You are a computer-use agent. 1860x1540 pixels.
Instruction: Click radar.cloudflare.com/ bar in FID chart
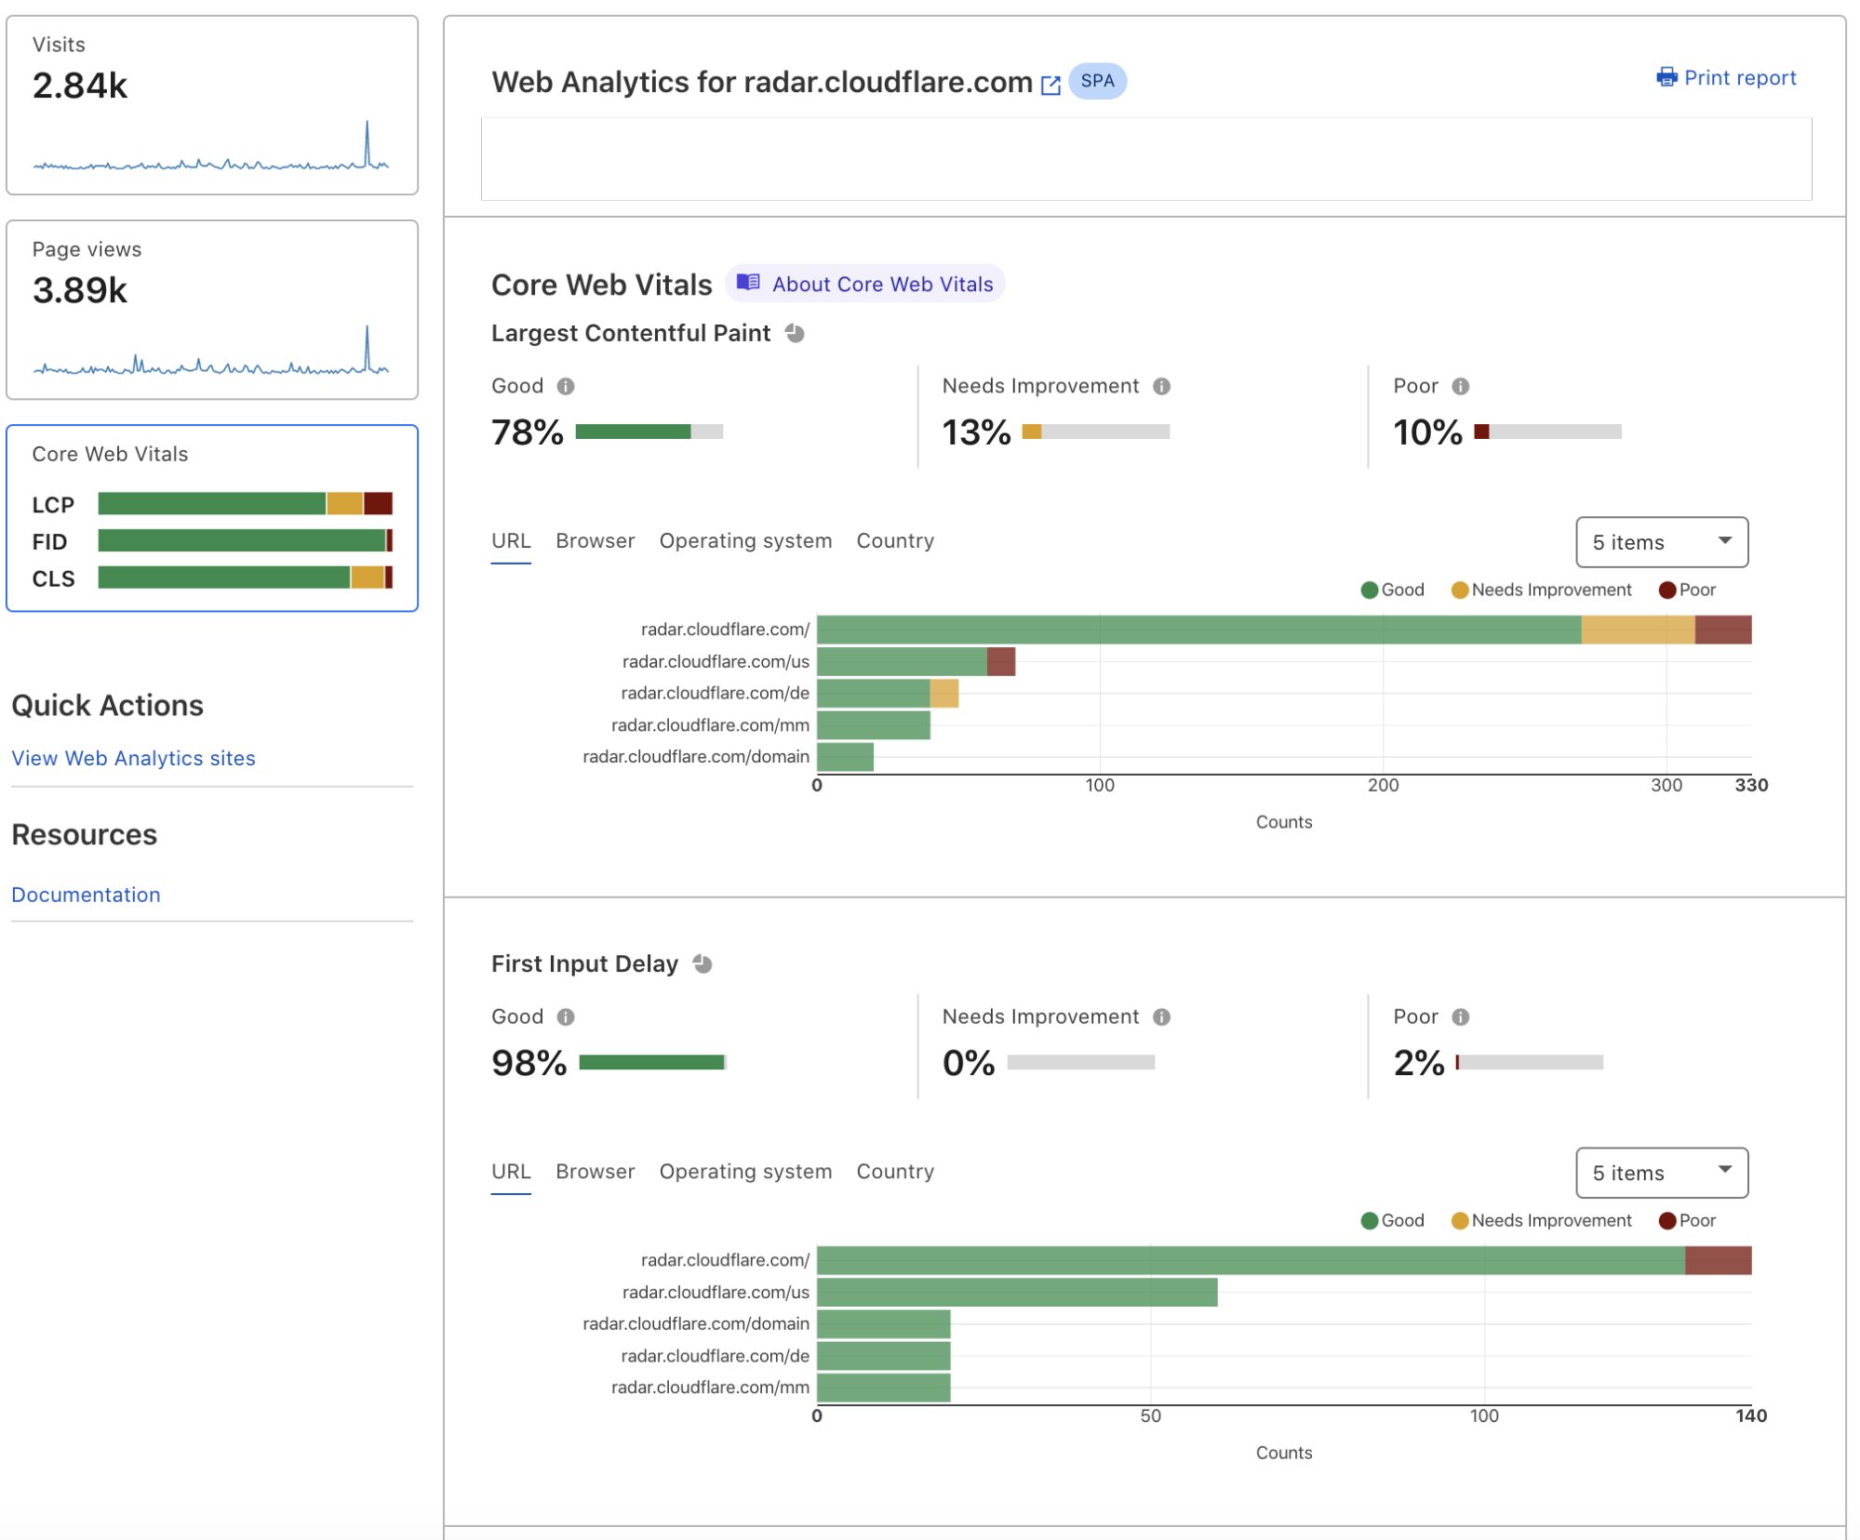pyautogui.click(x=1284, y=1260)
